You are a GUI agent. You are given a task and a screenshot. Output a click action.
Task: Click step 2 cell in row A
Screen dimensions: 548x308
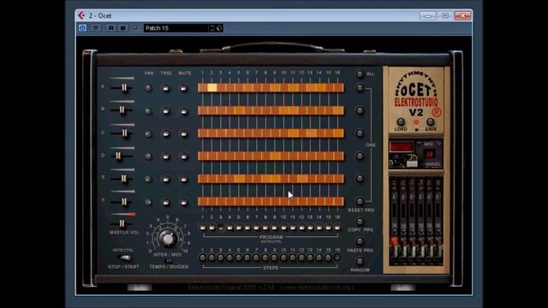tap(211, 87)
